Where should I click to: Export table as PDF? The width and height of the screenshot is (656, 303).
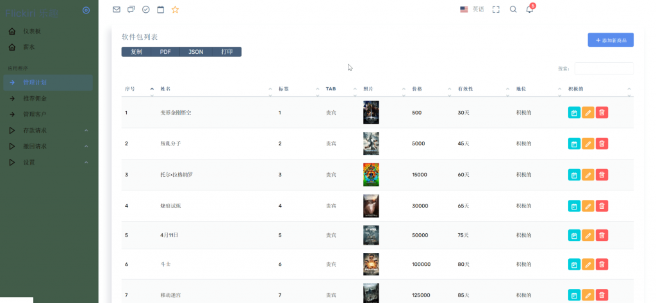point(165,52)
